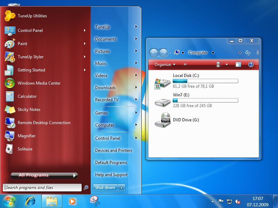Launch the Magnifier tool

click(26, 136)
